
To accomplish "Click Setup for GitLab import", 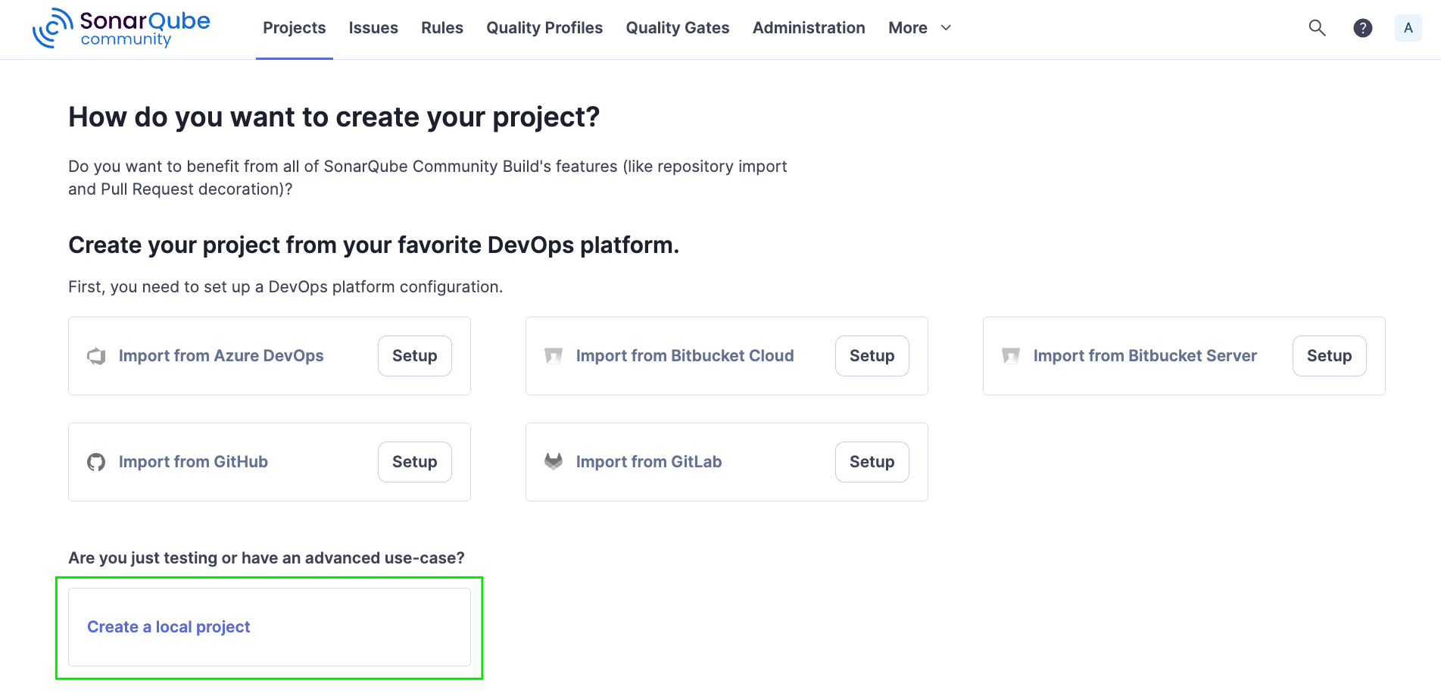I will click(872, 462).
